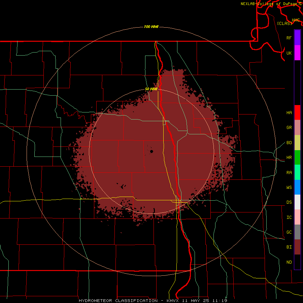Screen dimensions: 303x303
Task: Click the IC legend label
Action: [x=289, y=217]
